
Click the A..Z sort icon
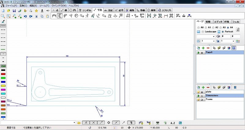click(x=172, y=122)
